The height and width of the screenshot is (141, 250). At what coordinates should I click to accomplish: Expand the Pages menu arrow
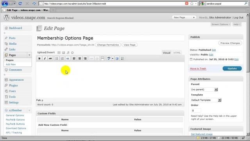pyautogui.click(x=29, y=55)
